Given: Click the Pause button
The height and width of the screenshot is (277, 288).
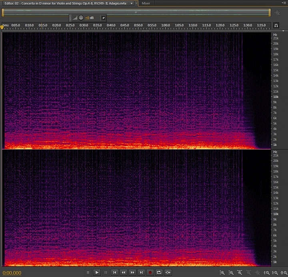Looking at the screenshot, I should tap(106, 273).
